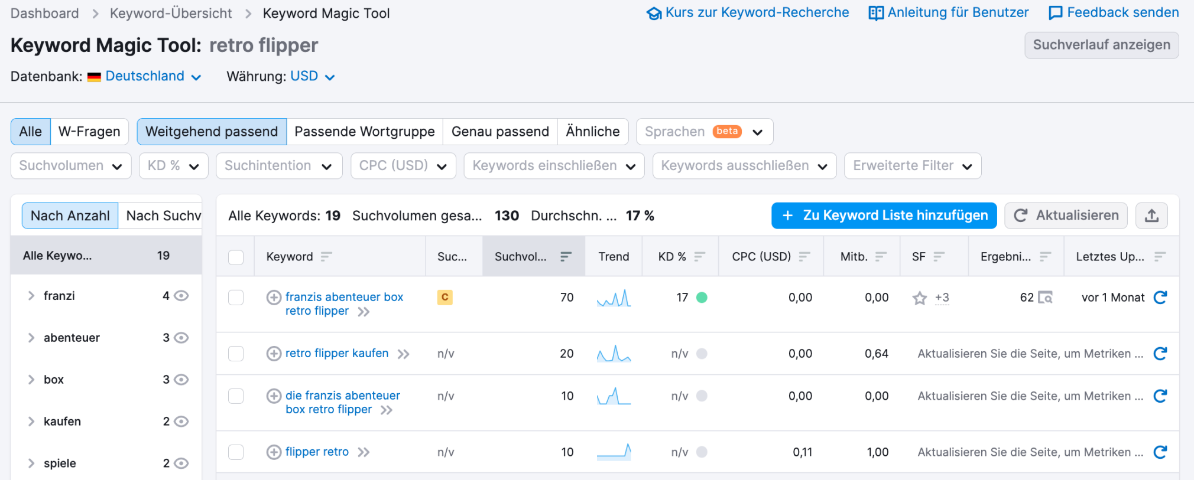
Task: Refresh metrics for flipper retro row
Action: pos(1160,452)
